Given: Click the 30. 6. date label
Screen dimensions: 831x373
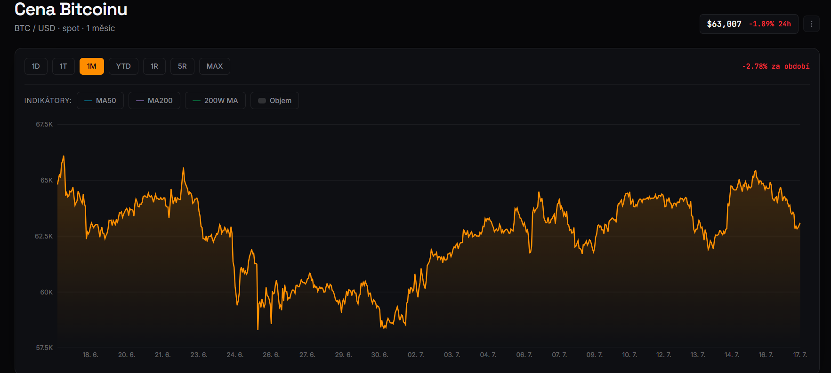Looking at the screenshot, I should click(380, 355).
